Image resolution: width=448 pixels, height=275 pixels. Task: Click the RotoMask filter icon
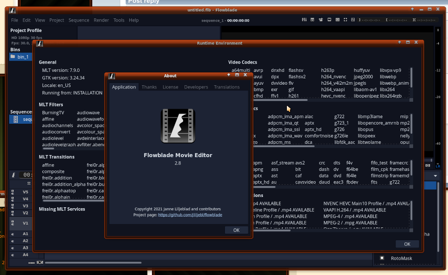coord(381,258)
